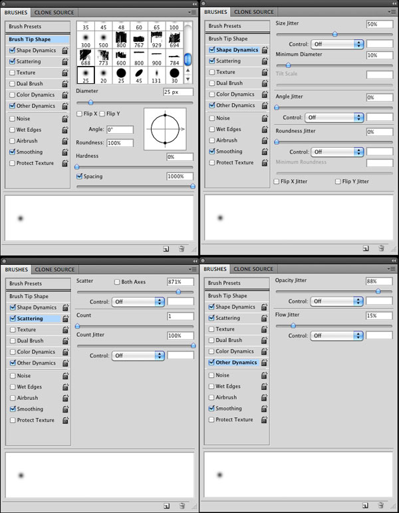
Task: Click lock beside Wet Edges in Size Jitter panel
Action: 265,129
